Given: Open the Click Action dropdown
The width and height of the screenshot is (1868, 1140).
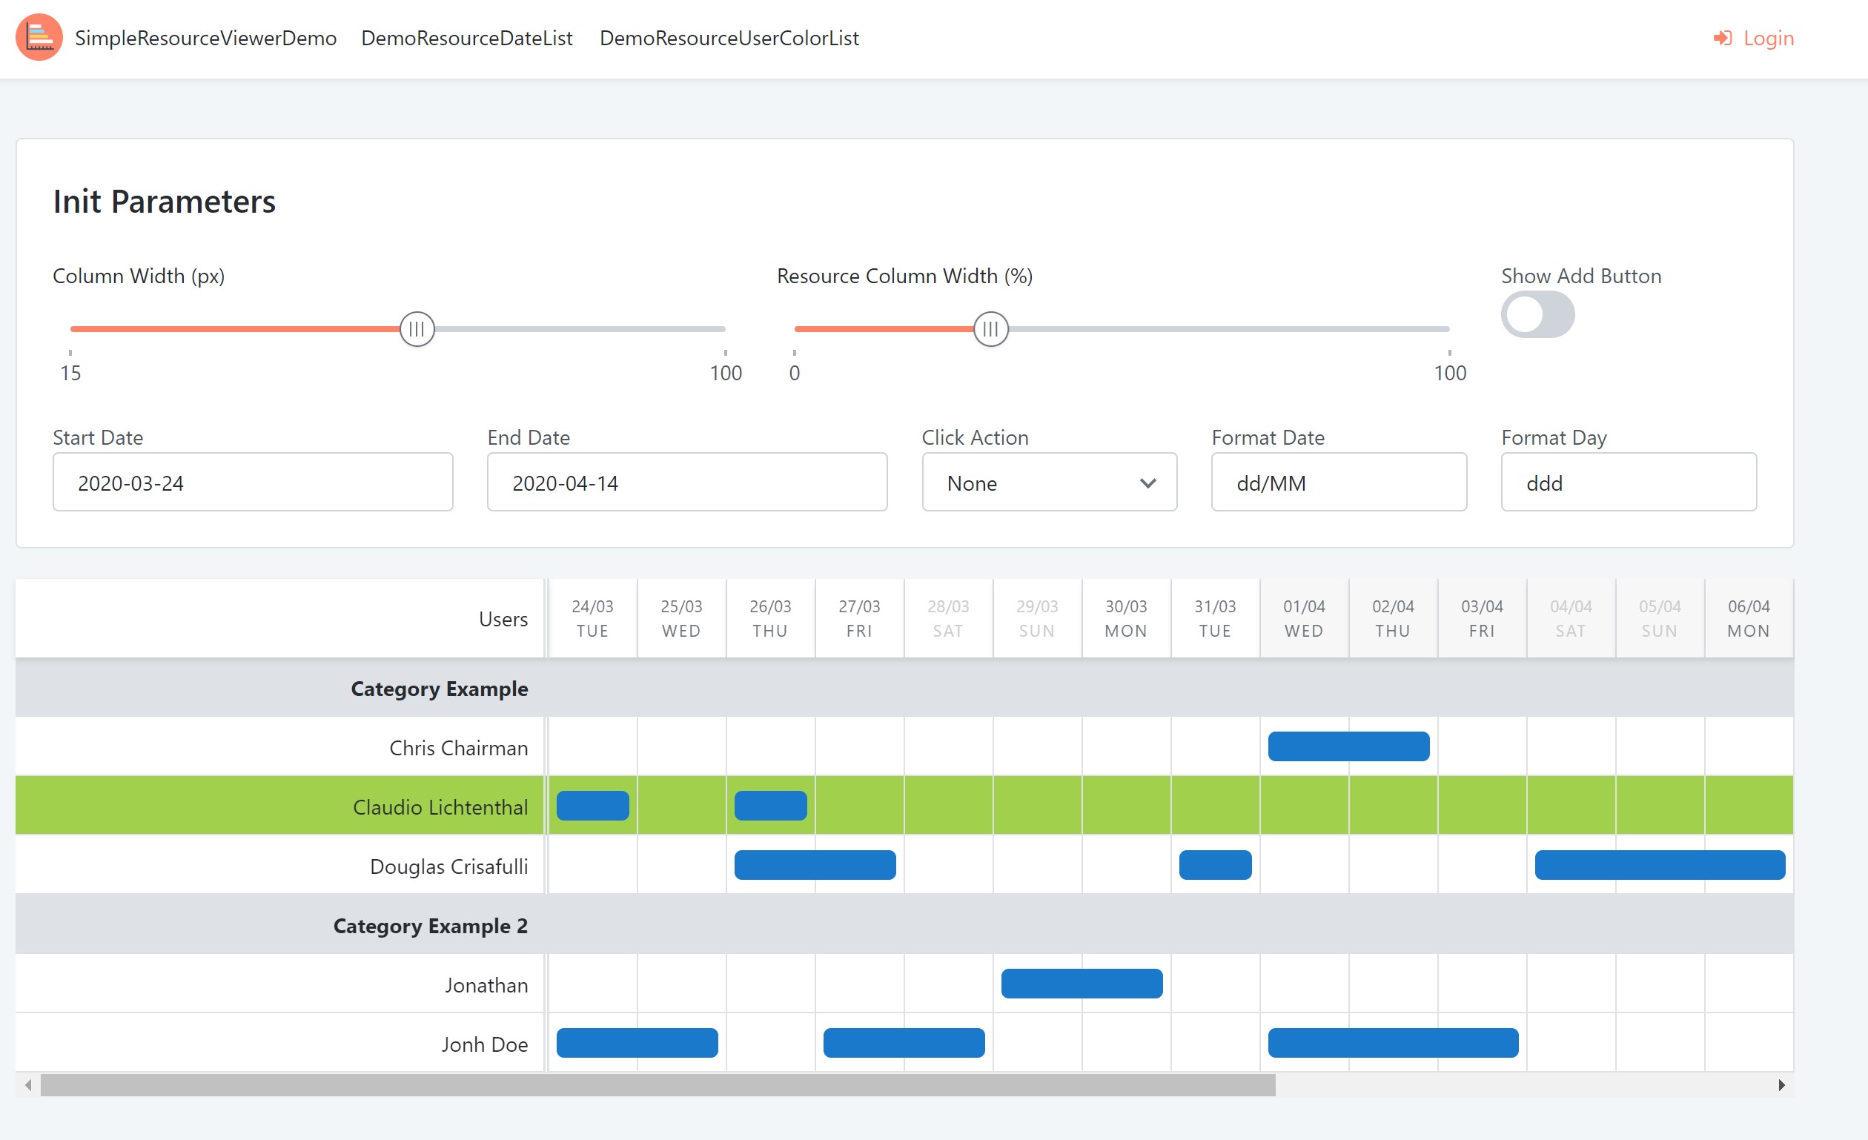Looking at the screenshot, I should (x=1049, y=483).
